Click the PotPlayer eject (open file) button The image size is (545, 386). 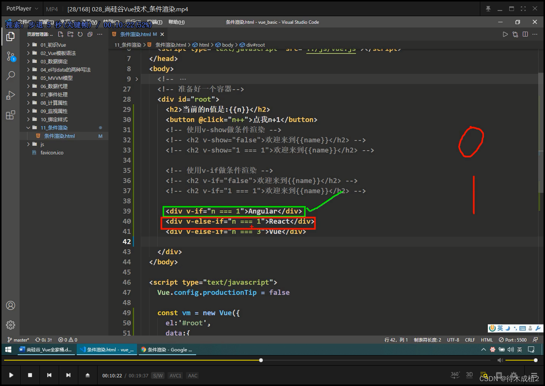click(88, 375)
